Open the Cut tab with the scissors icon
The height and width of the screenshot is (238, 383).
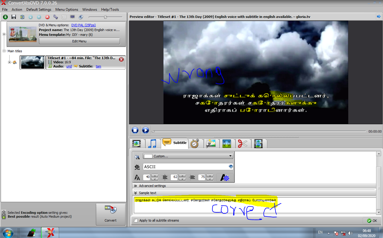click(242, 143)
